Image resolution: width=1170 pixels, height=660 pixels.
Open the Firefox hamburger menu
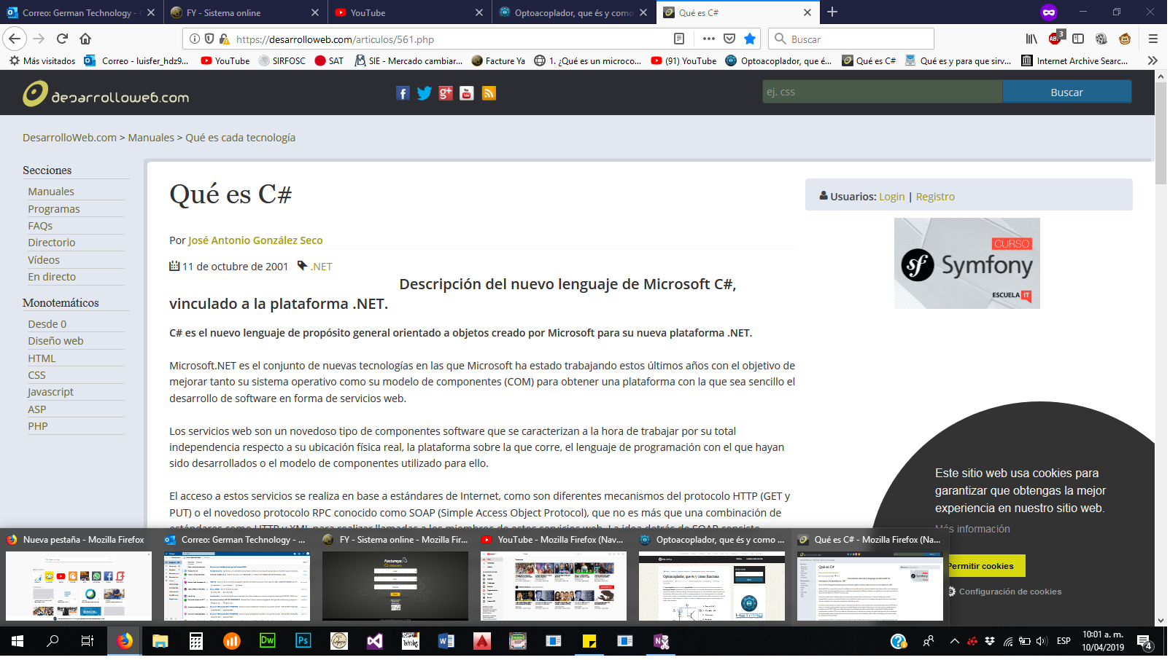tap(1153, 39)
